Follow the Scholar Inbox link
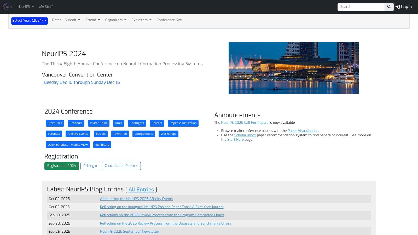Screen dimensions: 418x235 (x=245, y=135)
